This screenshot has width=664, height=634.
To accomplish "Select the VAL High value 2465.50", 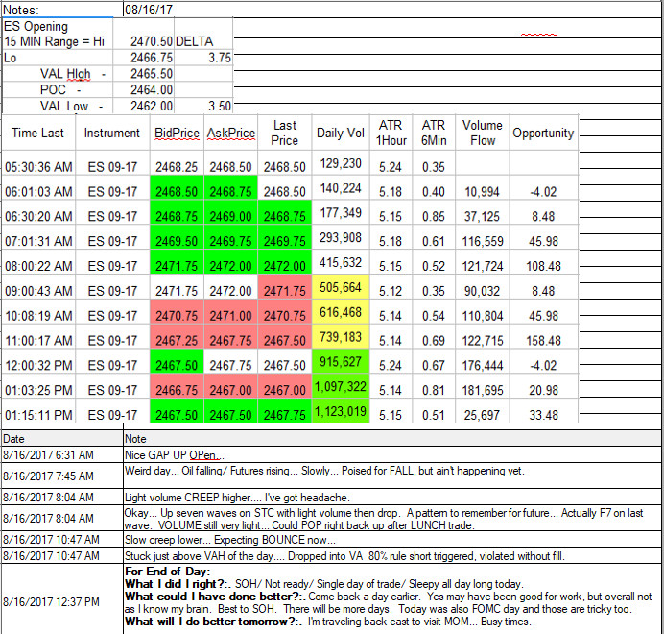I will [144, 74].
